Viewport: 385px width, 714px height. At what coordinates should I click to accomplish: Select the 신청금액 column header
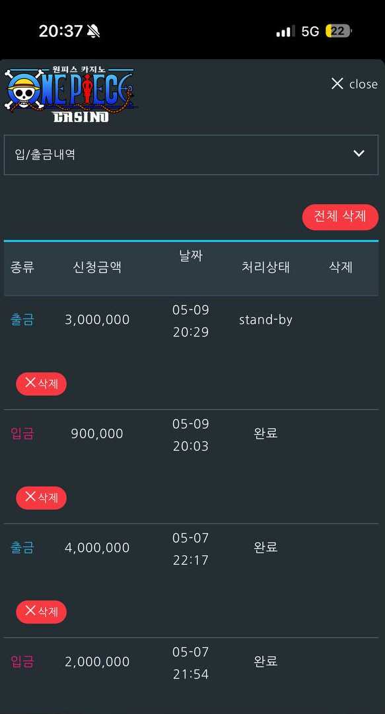coord(97,267)
